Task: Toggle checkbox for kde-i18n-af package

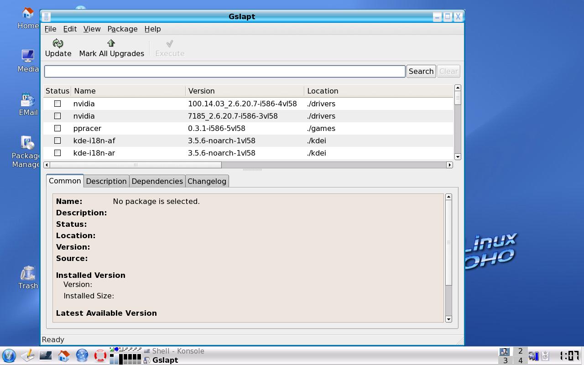Action: pos(57,141)
